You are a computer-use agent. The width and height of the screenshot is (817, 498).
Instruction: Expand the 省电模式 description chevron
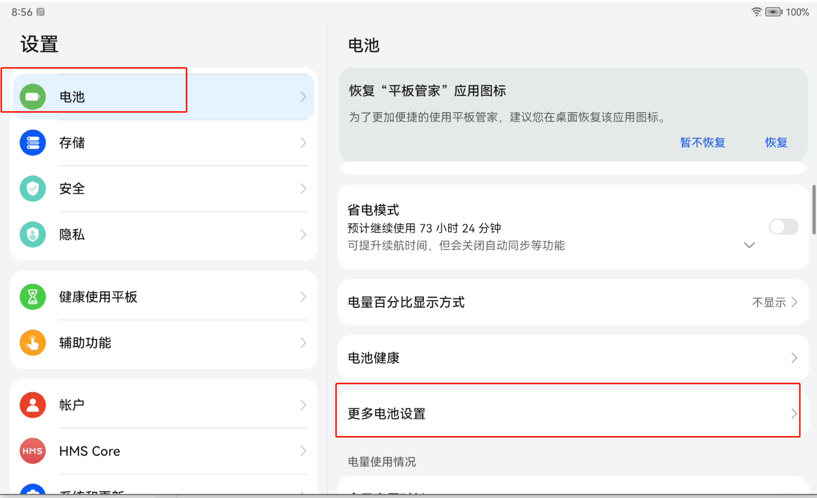coord(749,245)
